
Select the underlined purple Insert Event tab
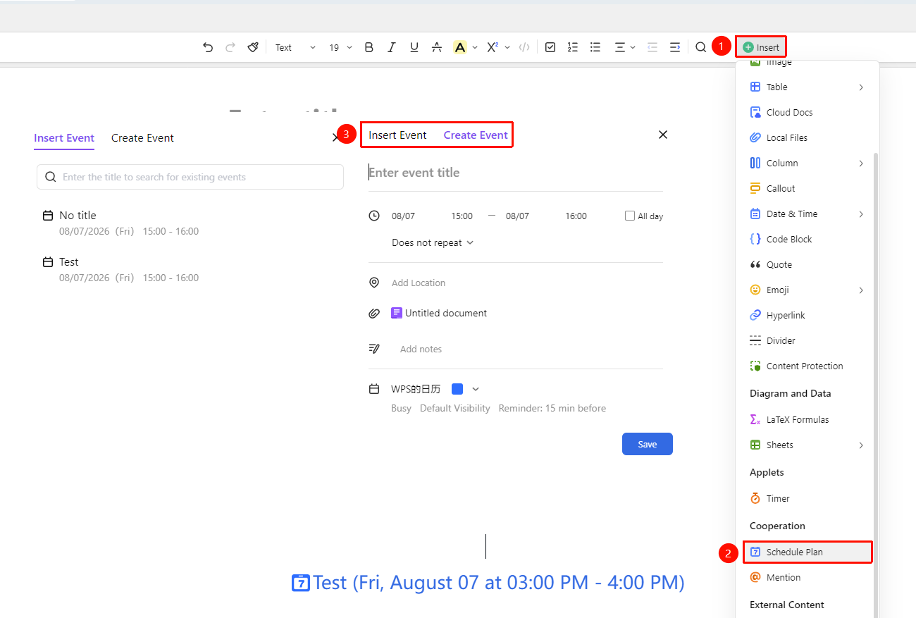tap(64, 138)
